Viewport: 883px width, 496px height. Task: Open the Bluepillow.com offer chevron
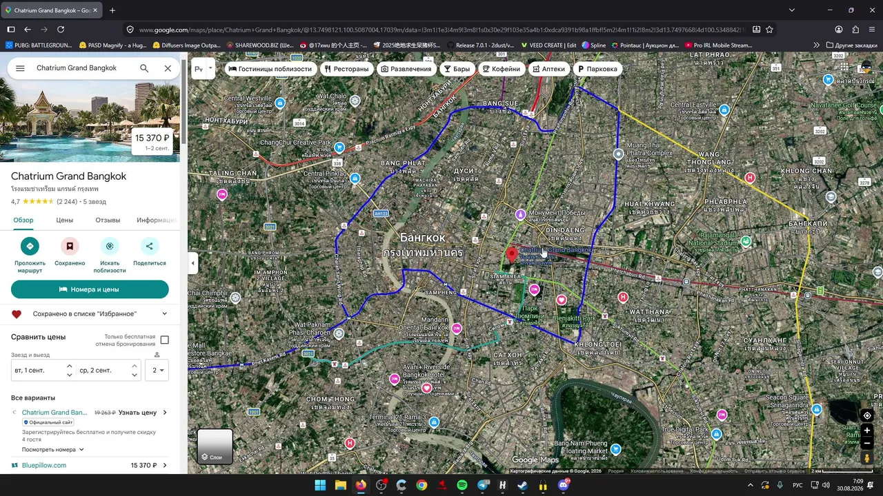click(x=164, y=466)
